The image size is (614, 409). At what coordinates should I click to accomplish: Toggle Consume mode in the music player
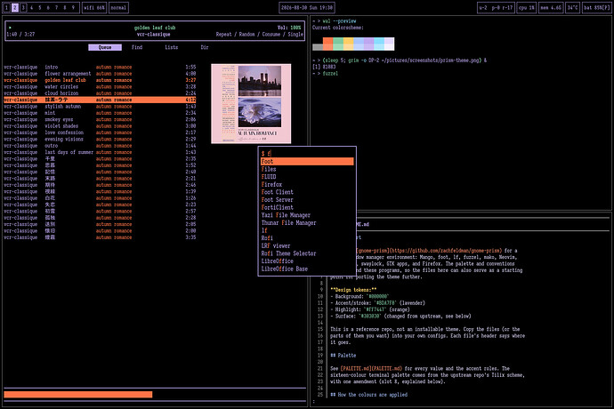pos(271,35)
